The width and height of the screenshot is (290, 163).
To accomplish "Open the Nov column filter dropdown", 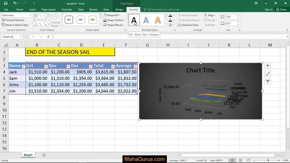I will [x=68, y=67].
